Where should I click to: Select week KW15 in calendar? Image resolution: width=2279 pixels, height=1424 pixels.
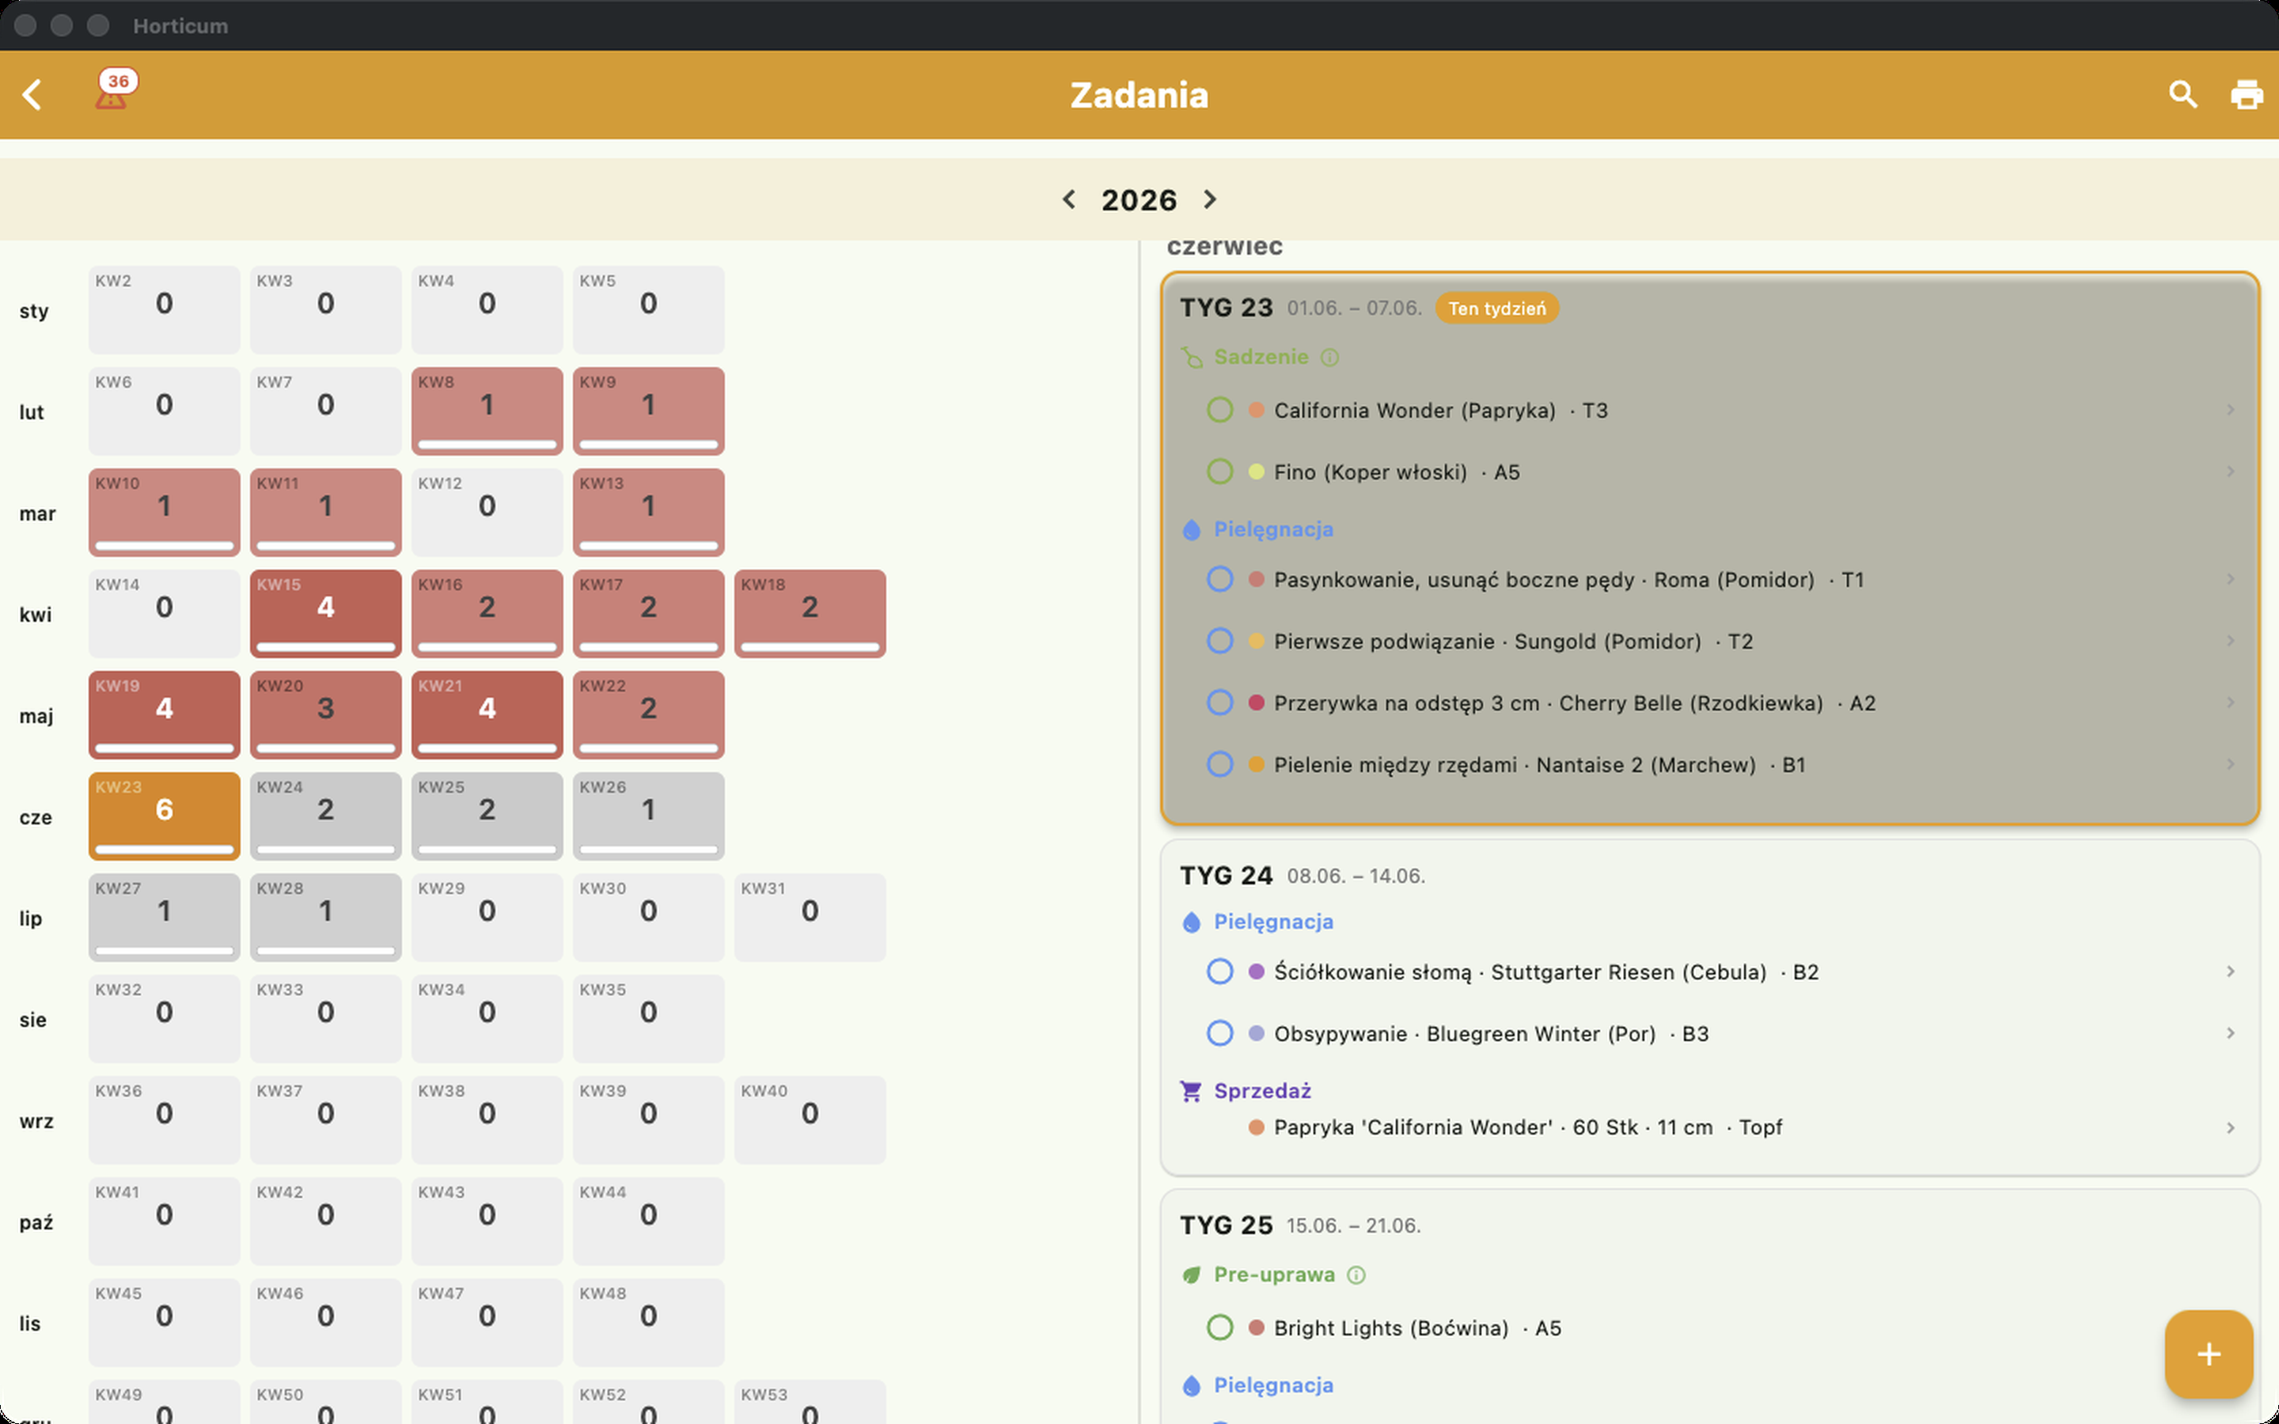pos(326,613)
